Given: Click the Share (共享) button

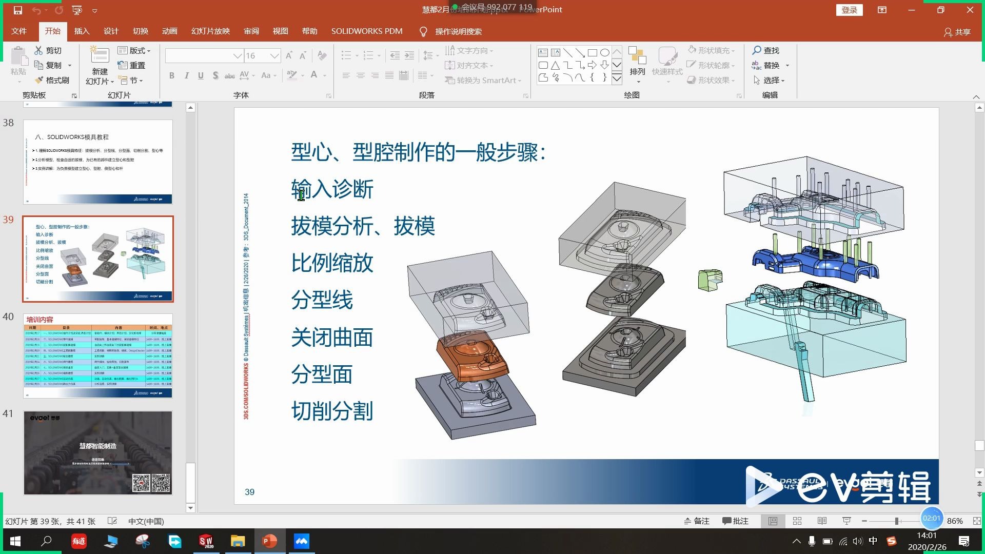Looking at the screenshot, I should 957,32.
